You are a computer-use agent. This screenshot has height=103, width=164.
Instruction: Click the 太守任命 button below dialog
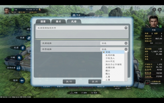point(46,87)
